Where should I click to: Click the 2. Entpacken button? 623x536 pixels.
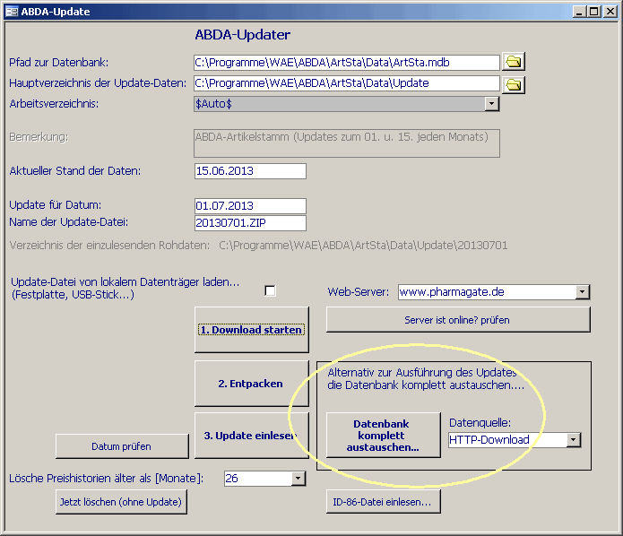252,384
